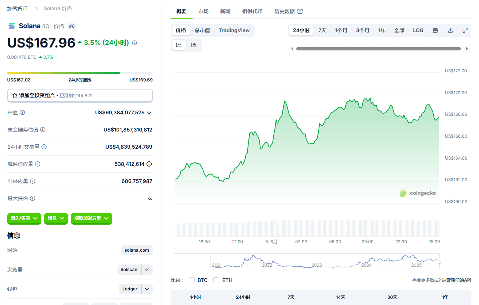Open Solscan explorer link
Image resolution: width=479 pixels, height=305 pixels.
click(x=129, y=270)
